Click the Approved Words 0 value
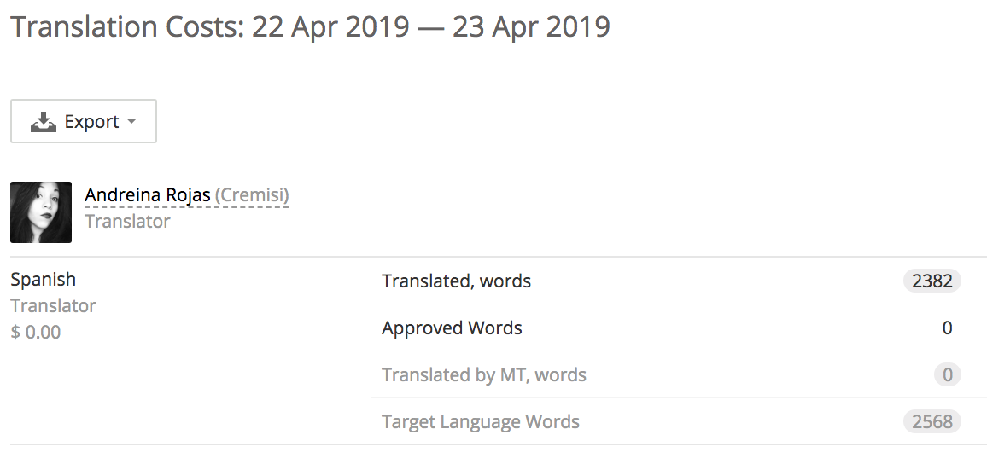Screen dimensions: 987x458 [x=947, y=328]
